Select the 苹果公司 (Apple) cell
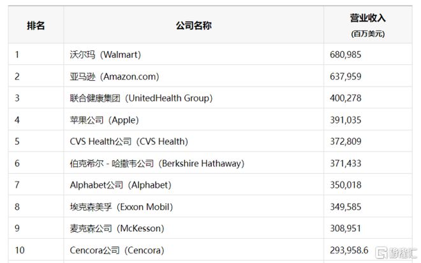This screenshot has width=421, height=263. (x=104, y=120)
